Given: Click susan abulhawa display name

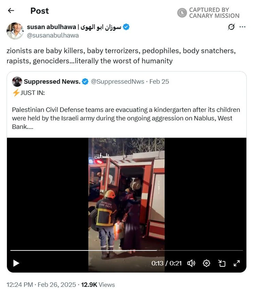Looking at the screenshot, I should (74, 27).
